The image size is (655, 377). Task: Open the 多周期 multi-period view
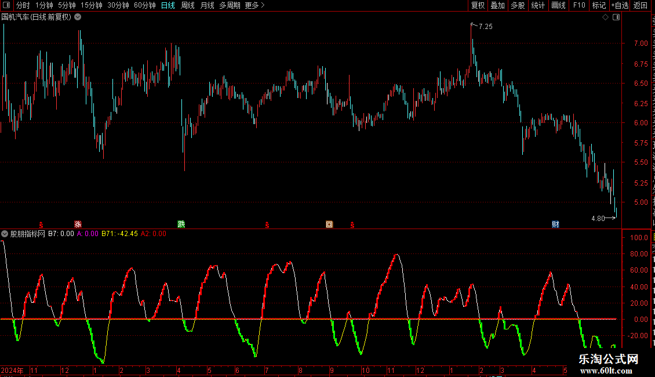point(230,5)
